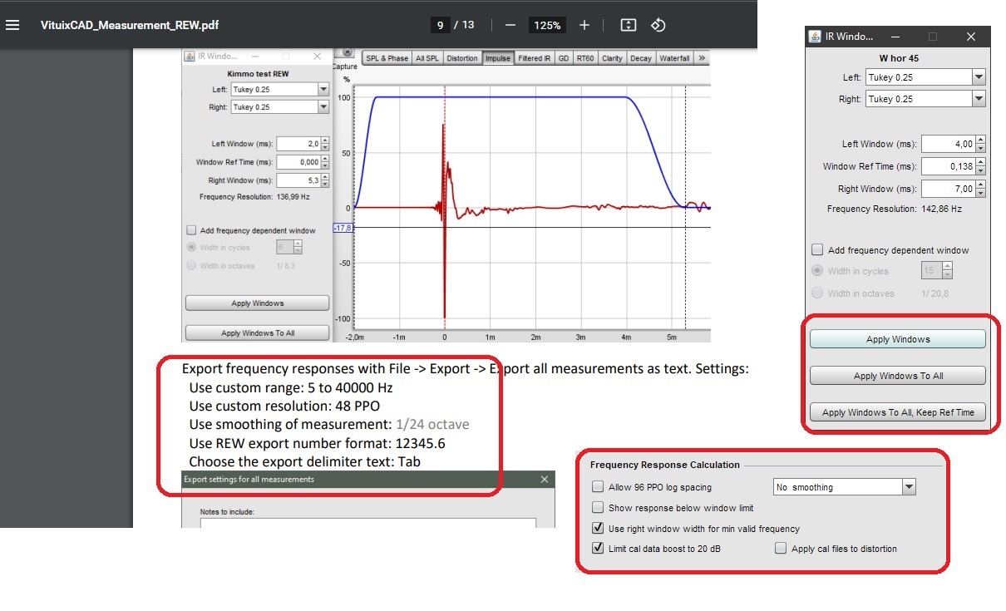Select Width in cycles in W hor 45

[817, 271]
